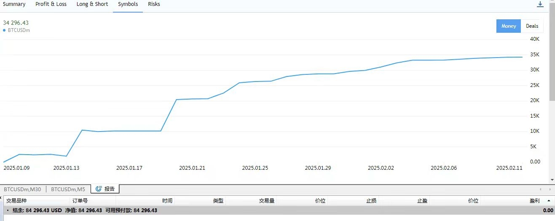This screenshot has height=221, width=555.
Task: Open the Risks tab
Action: tap(154, 4)
